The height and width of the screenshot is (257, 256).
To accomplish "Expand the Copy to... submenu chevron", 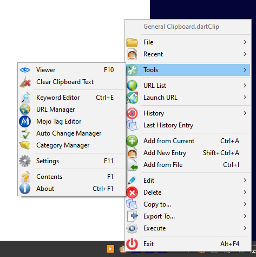I will point(245,204).
